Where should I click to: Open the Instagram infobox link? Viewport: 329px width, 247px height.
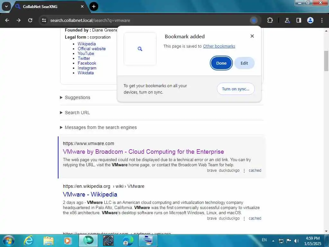[87, 68]
